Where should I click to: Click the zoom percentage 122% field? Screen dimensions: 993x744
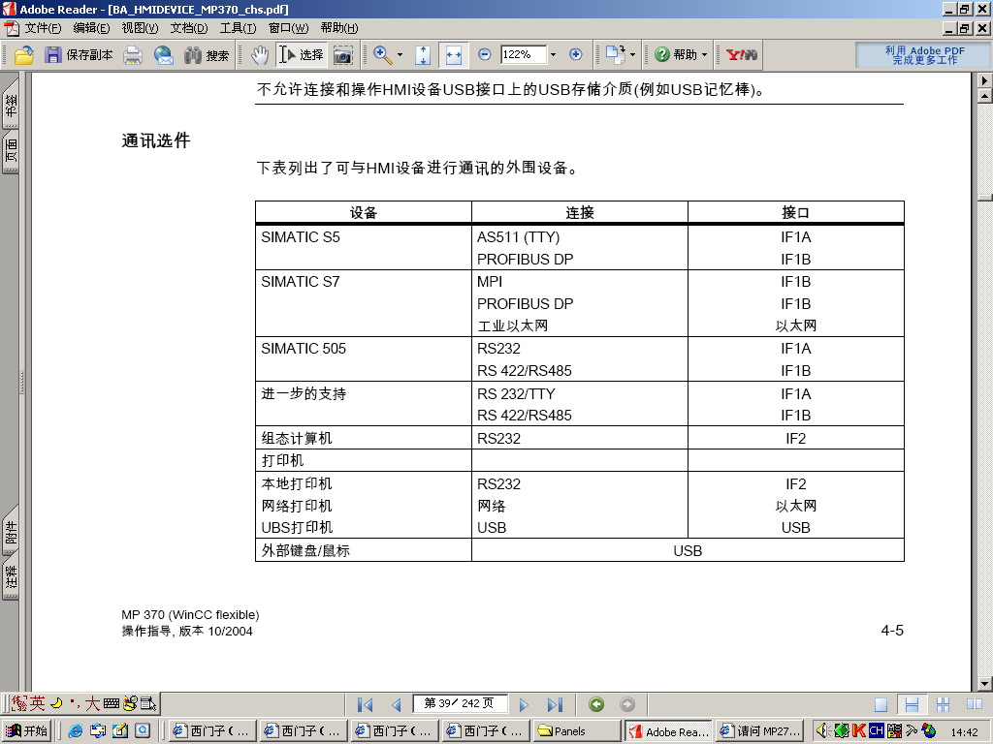click(x=523, y=55)
